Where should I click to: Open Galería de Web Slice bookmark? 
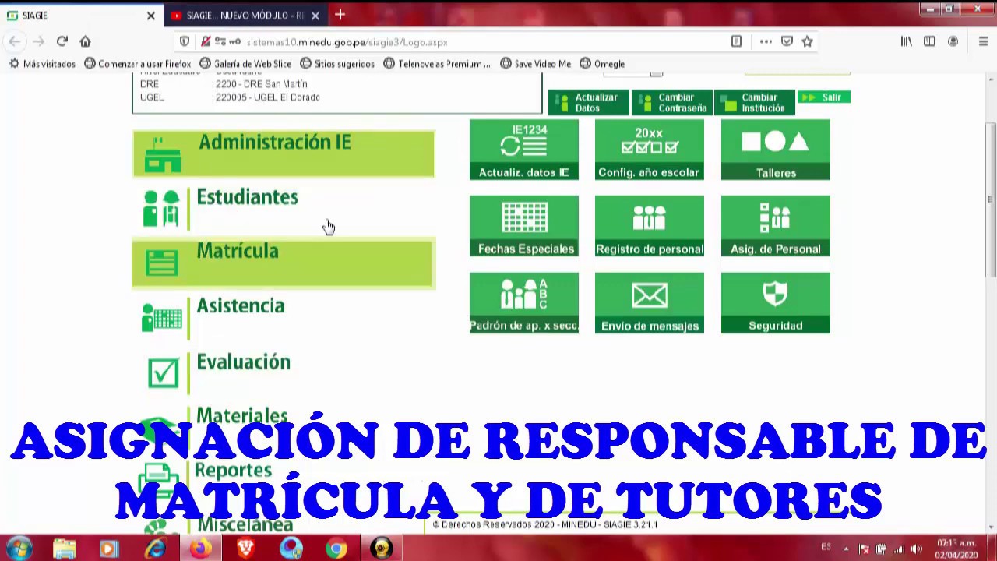[245, 64]
